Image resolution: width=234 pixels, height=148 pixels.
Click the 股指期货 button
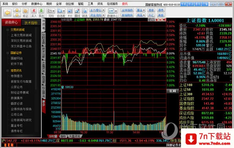click(127, 15)
